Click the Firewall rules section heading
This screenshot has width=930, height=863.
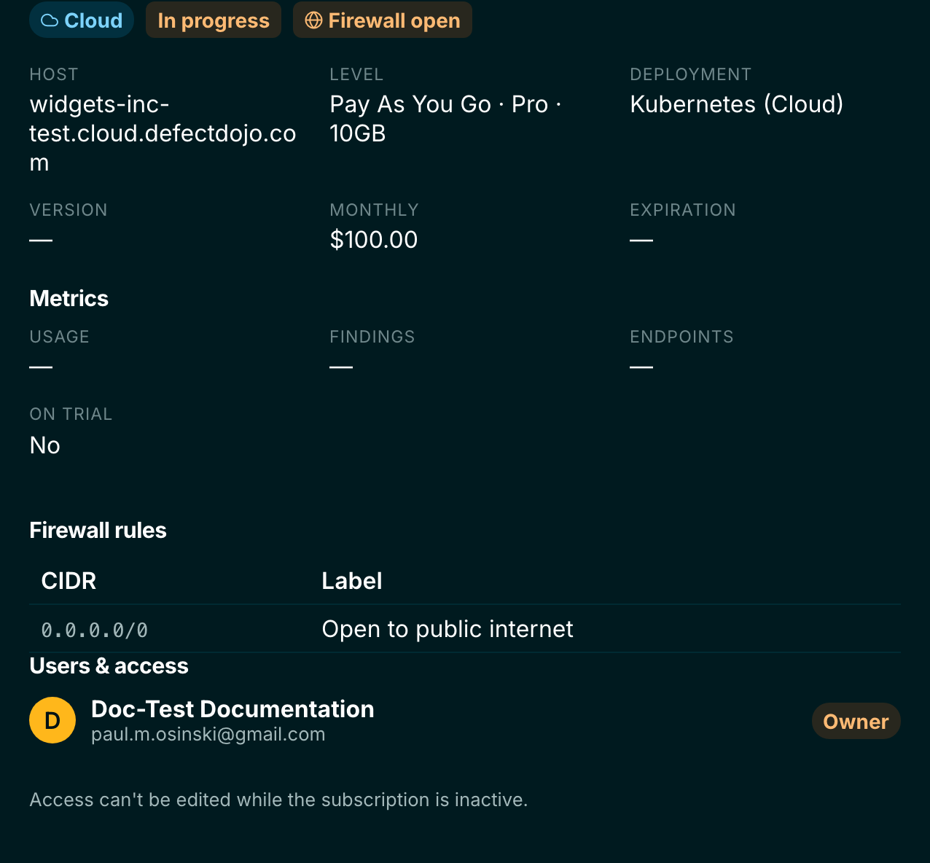coord(98,530)
